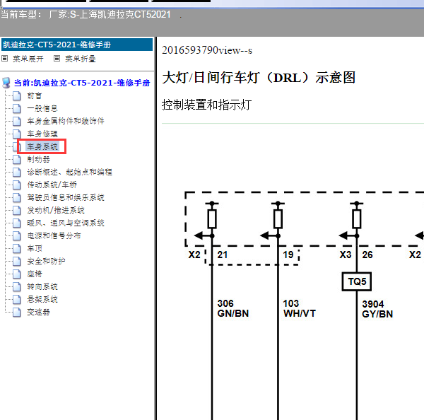The width and height of the screenshot is (424, 420).
Task: Click the page icon next to 传动系统/车桥
Action: point(17,185)
